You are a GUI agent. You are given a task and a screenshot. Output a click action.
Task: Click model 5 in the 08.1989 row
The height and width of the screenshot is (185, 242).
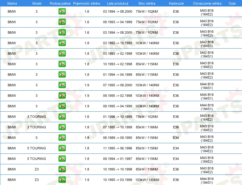(x=37, y=138)
